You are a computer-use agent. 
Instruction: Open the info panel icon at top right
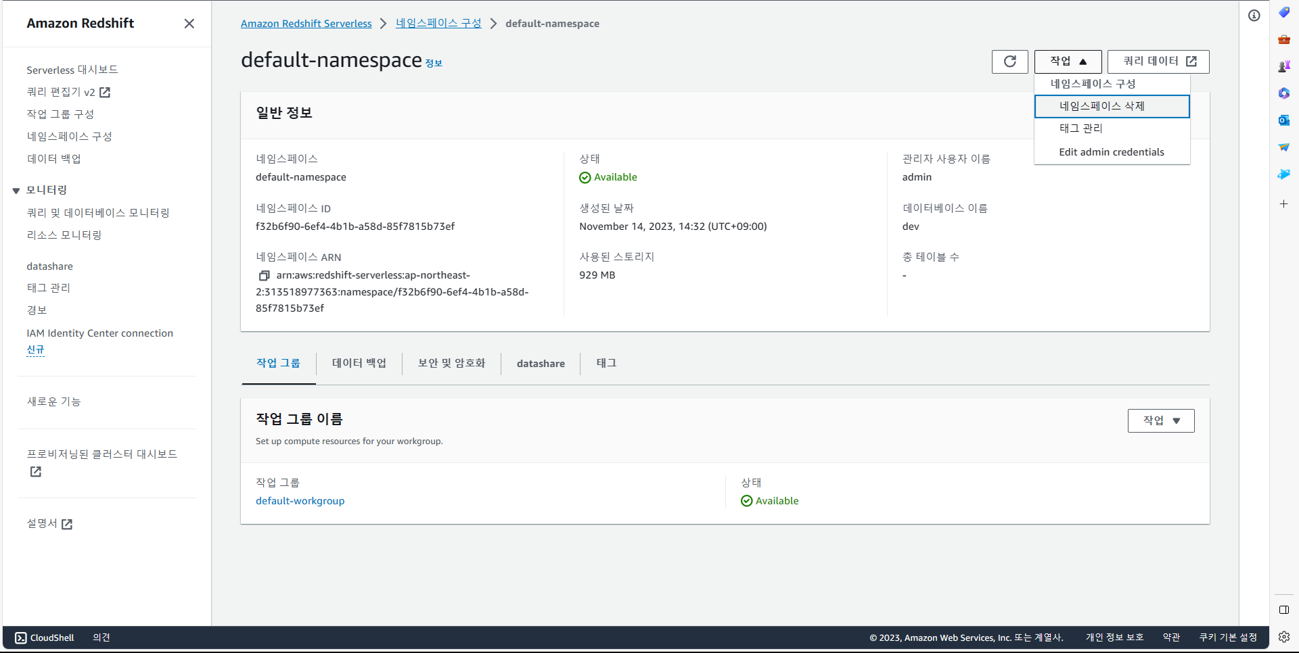point(1254,16)
